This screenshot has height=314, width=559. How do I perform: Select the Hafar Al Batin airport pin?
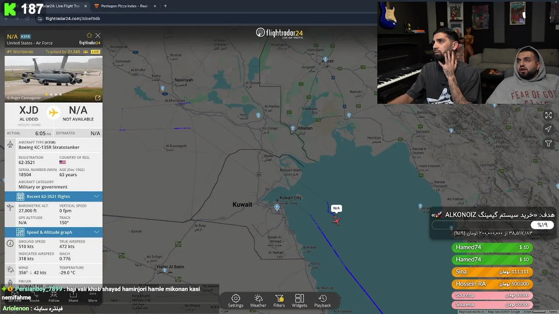165,270
